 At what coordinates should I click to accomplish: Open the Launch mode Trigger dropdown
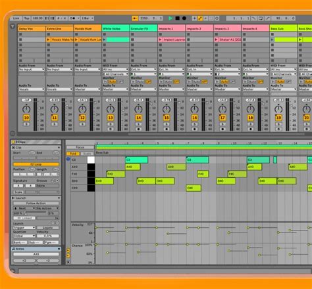(24, 228)
